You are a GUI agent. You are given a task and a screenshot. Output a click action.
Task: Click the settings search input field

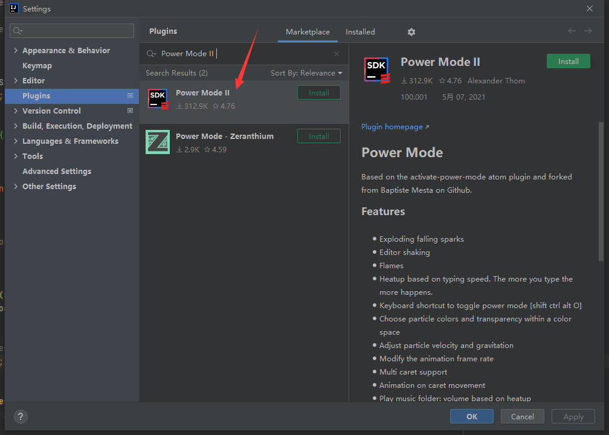(72, 31)
